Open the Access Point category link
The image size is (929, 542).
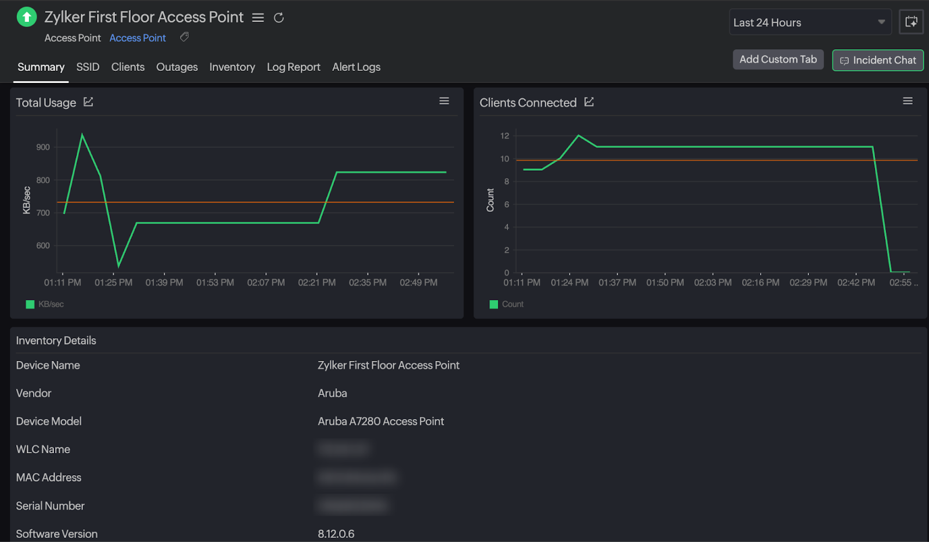coord(138,37)
